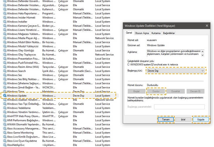Click the İptal button

click(183, 119)
